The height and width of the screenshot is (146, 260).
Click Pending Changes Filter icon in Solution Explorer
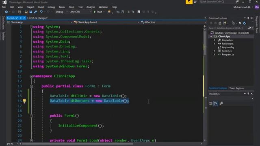(233, 23)
